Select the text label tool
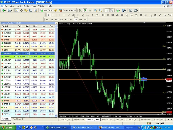Image resolution: width=173 pixels, height=130 pixels. [97, 15]
